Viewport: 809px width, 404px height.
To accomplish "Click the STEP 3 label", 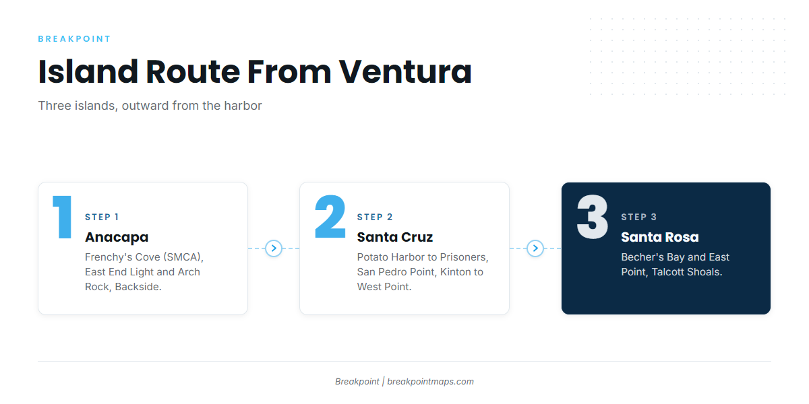I will tap(639, 217).
